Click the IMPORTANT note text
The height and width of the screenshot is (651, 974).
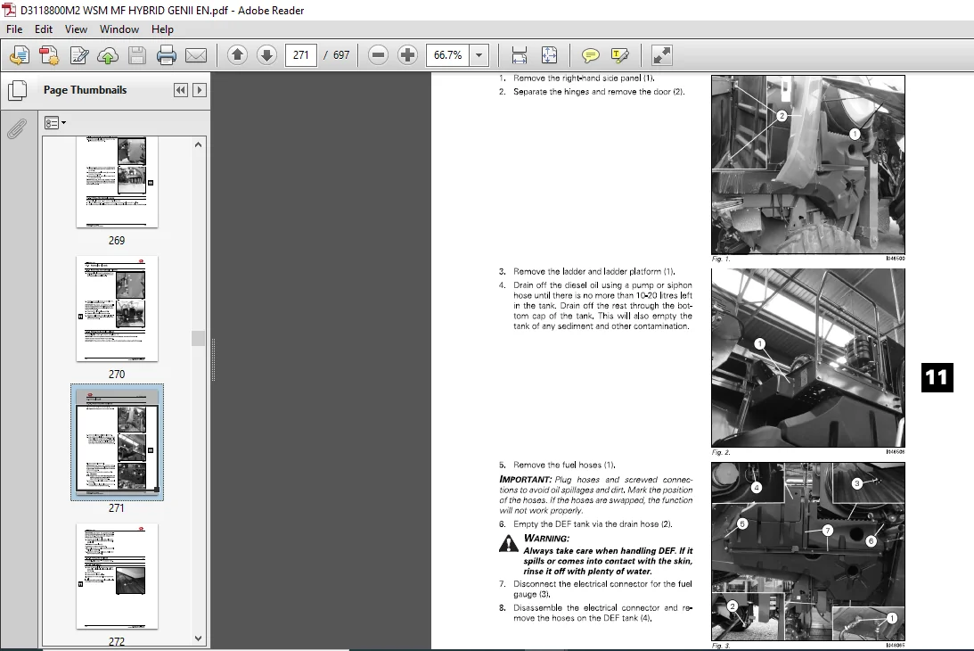coord(595,495)
